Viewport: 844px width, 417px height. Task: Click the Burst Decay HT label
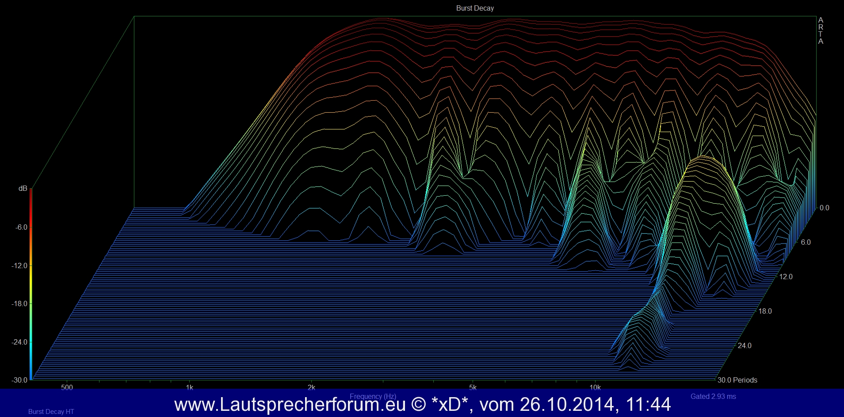pyautogui.click(x=51, y=411)
